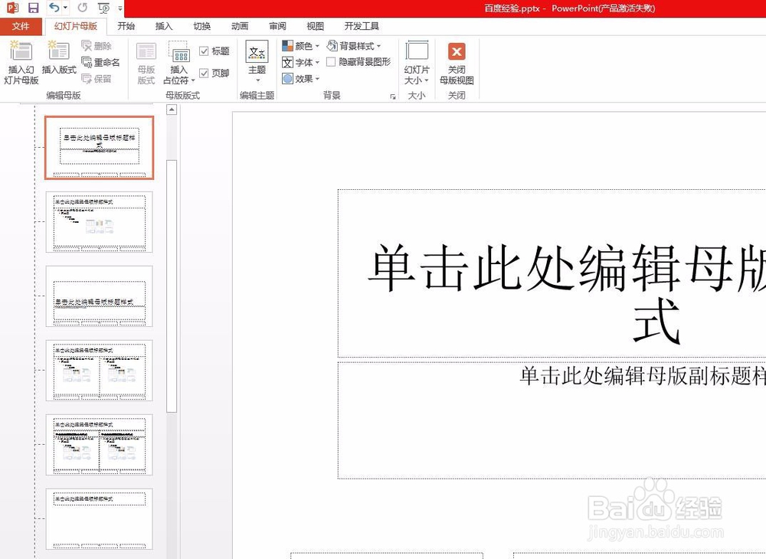Open the Colors (颜色) theme color picker
Image resolution: width=766 pixels, height=559 pixels.
pyautogui.click(x=300, y=45)
